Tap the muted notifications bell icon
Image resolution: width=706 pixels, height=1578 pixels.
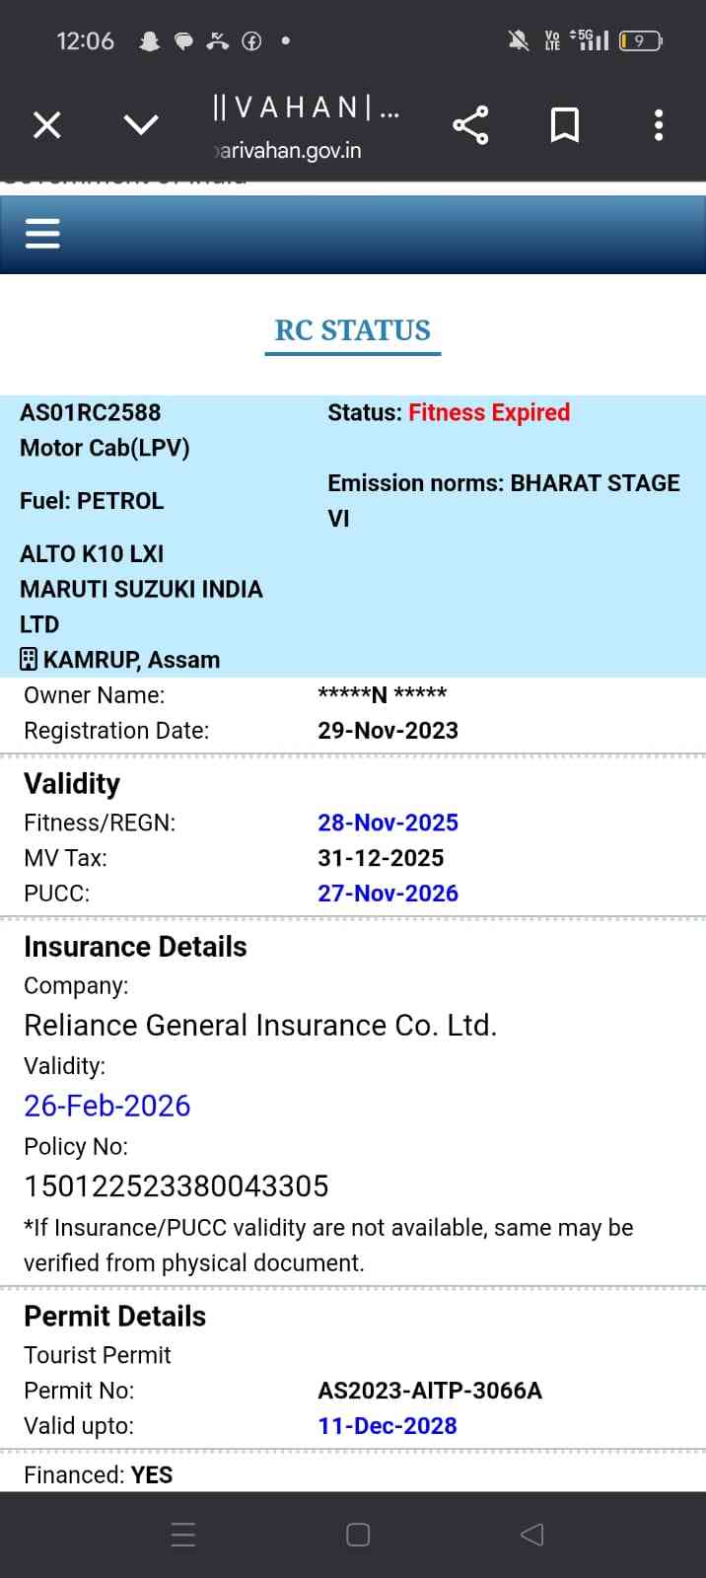pyautogui.click(x=518, y=40)
